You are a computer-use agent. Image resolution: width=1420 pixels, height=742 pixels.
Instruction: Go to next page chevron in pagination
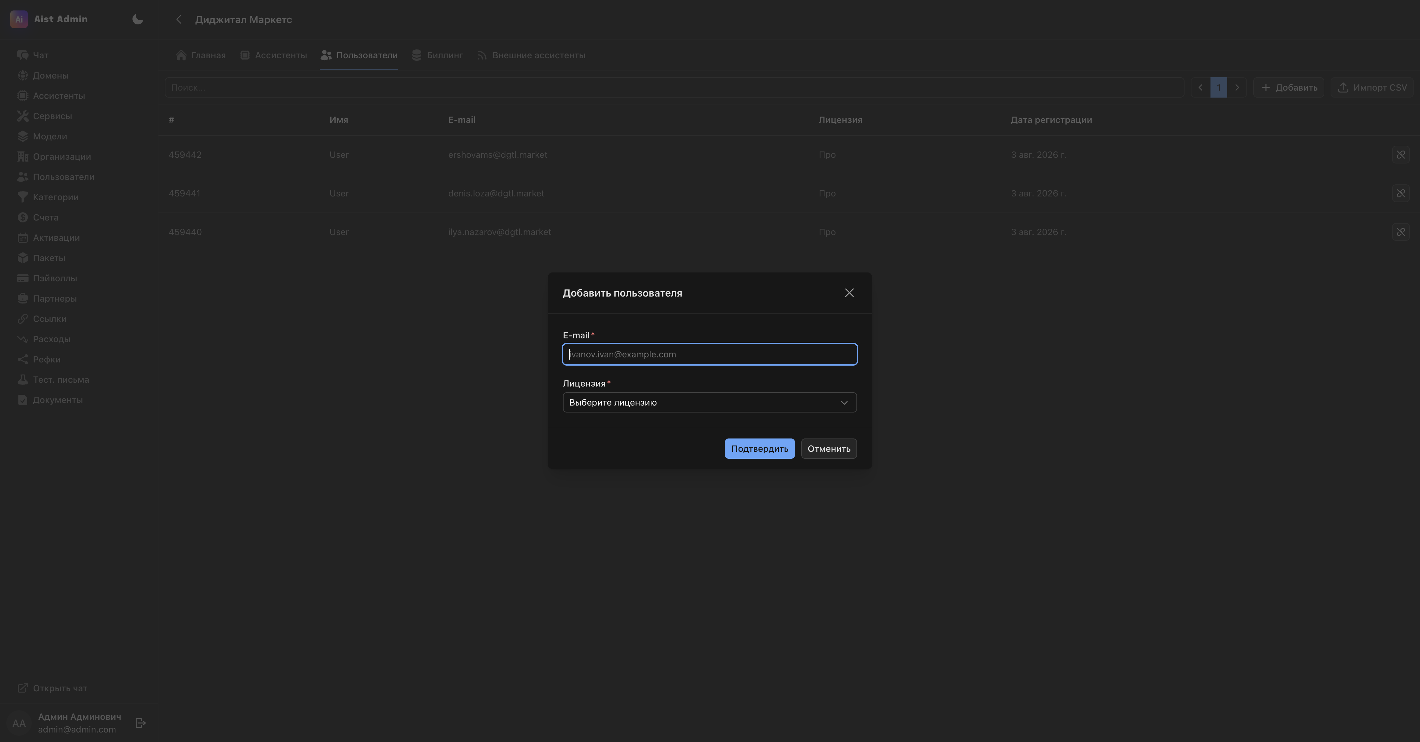(1237, 87)
